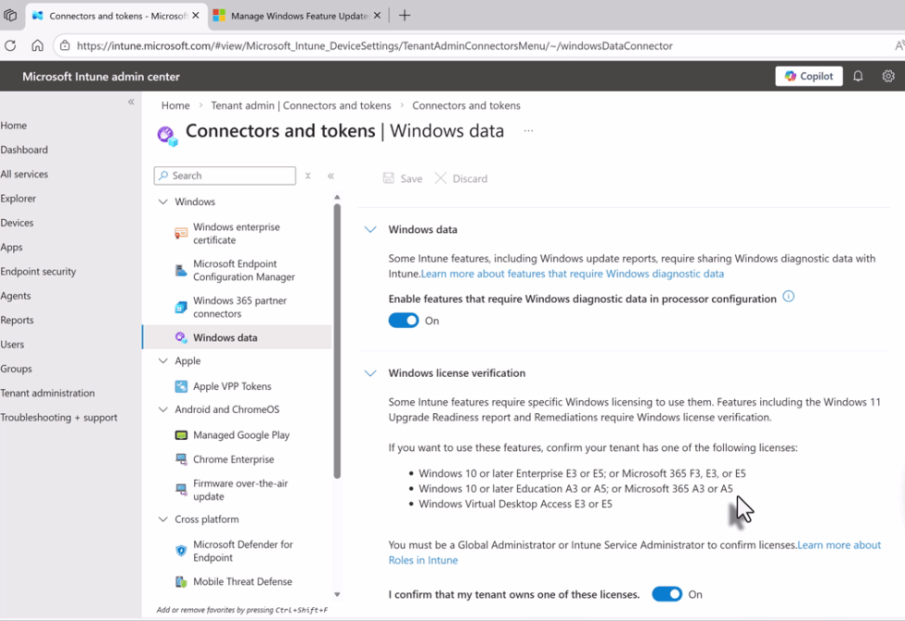The width and height of the screenshot is (905, 621).
Task: Collapse Windows license verification section
Action: tap(370, 373)
